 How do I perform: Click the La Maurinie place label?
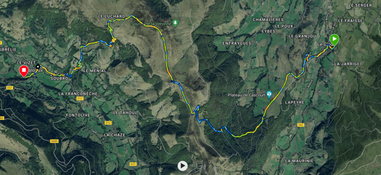coord(299,161)
